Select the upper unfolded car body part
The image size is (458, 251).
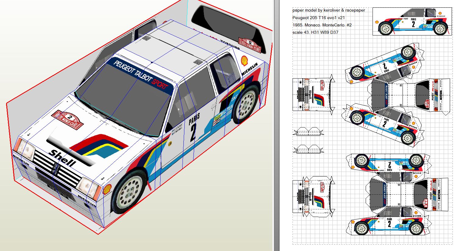tap(396, 95)
